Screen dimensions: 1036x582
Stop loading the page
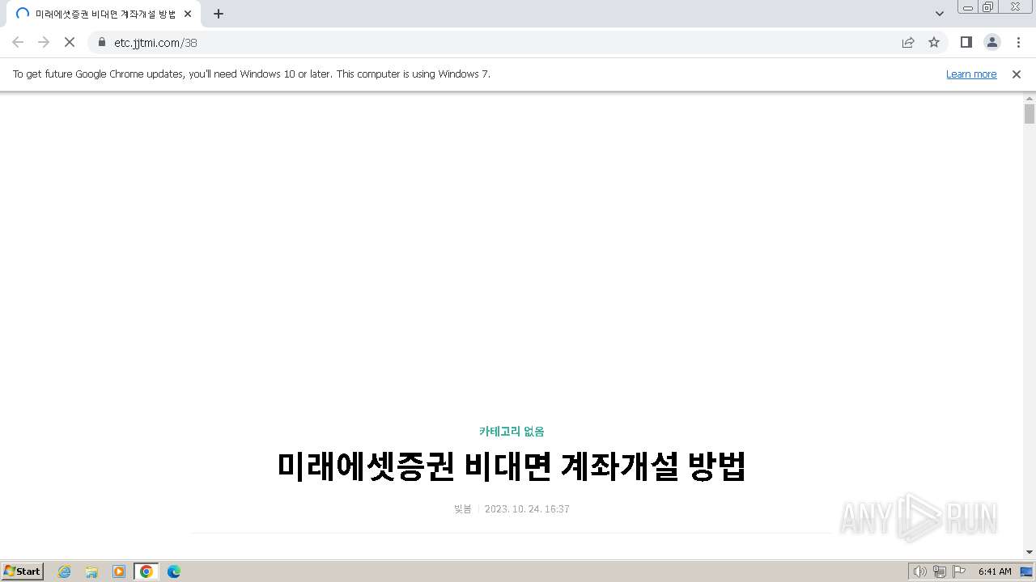70,42
